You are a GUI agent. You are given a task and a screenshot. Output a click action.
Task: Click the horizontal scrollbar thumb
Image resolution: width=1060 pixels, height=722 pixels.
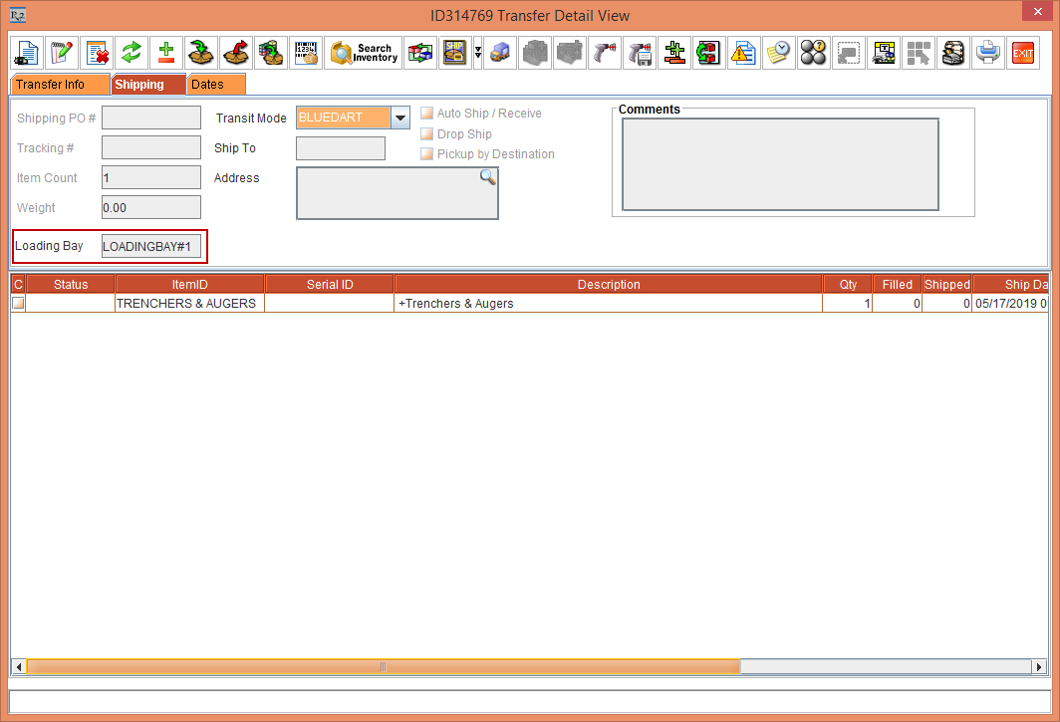click(x=383, y=666)
